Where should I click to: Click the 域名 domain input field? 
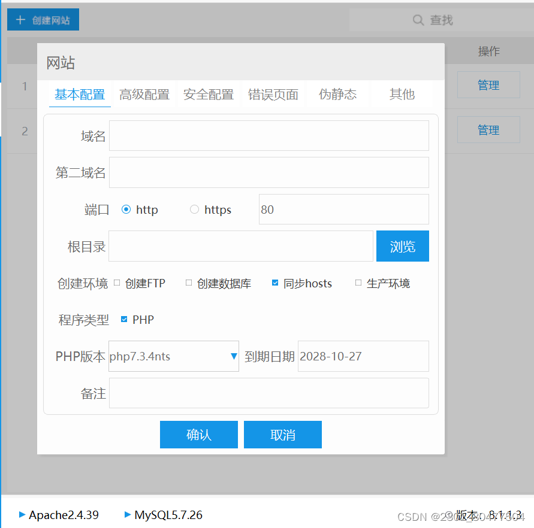pyautogui.click(x=268, y=135)
